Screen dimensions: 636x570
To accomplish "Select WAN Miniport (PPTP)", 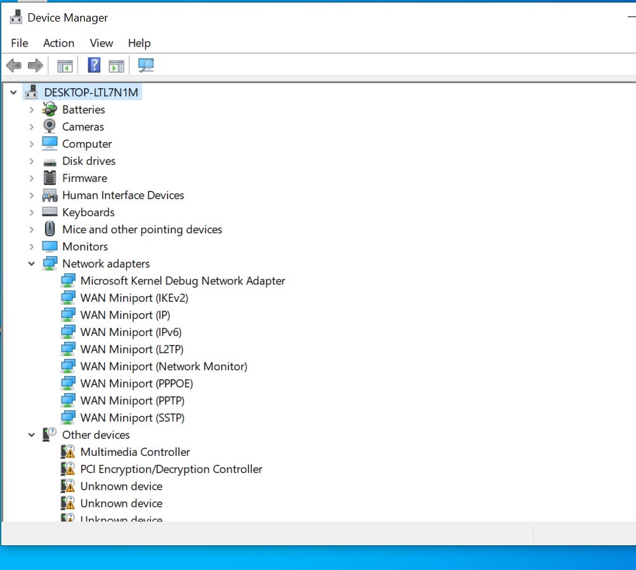I will (x=132, y=400).
